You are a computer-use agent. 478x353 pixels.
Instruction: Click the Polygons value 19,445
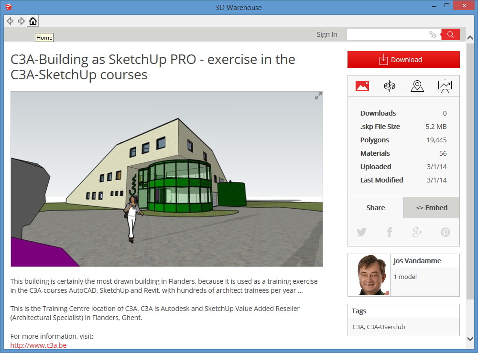pyautogui.click(x=436, y=140)
